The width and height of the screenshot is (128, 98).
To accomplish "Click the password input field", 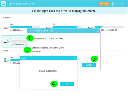I will tap(64, 52).
